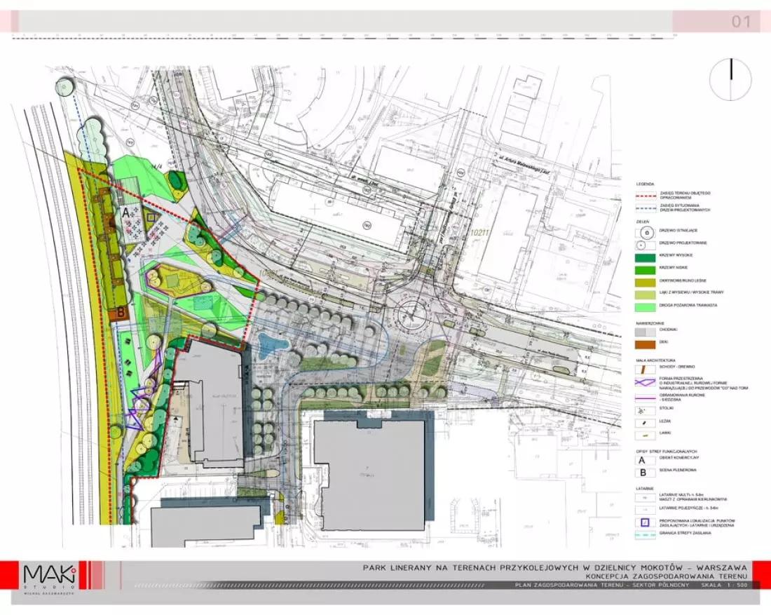Click the 'MAŁA ARCHITEKTURA' legend heading
The width and height of the screenshot is (771, 615).
(x=655, y=360)
